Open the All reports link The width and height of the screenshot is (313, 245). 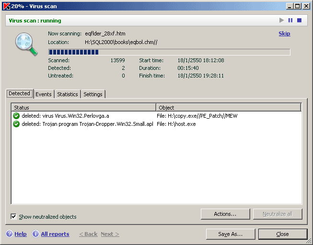pos(55,234)
